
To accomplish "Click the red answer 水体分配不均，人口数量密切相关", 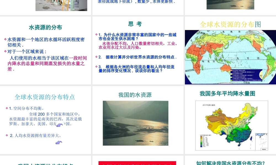I will click(x=138, y=45).
